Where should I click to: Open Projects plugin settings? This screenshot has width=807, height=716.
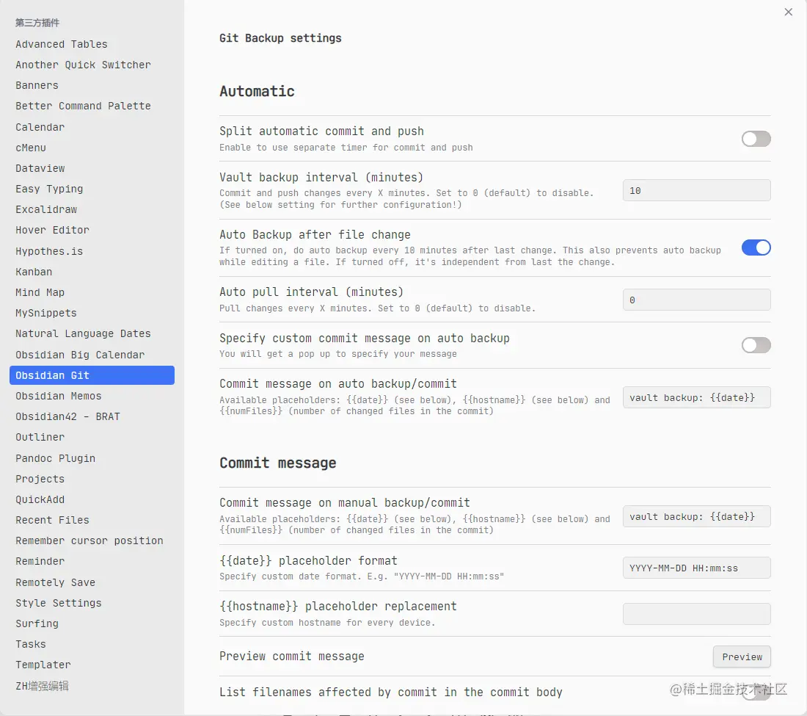[92, 479]
